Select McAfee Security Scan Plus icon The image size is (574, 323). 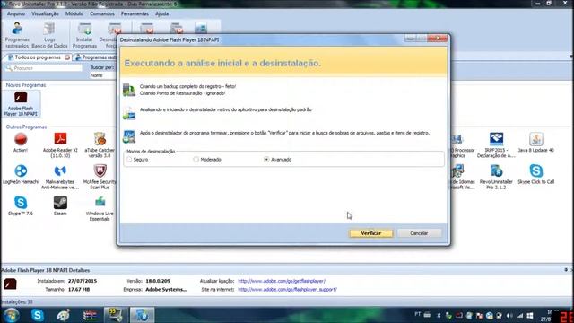(100, 177)
